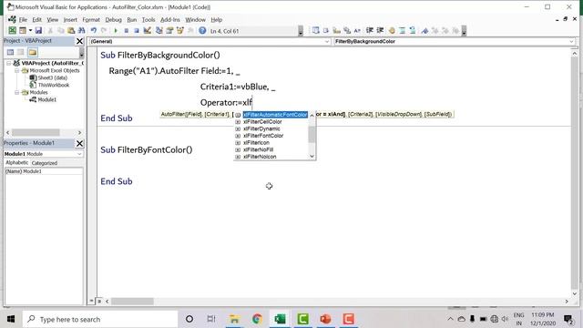The height and width of the screenshot is (328, 583).
Task: Toggle breakpoint with the hand icon
Action: click(x=392, y=31)
